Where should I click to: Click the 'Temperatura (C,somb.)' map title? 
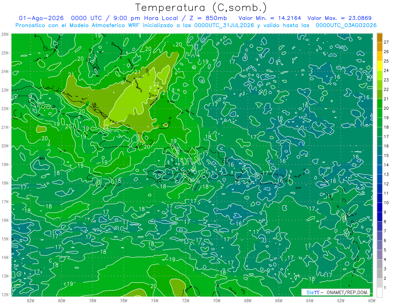(201, 8)
